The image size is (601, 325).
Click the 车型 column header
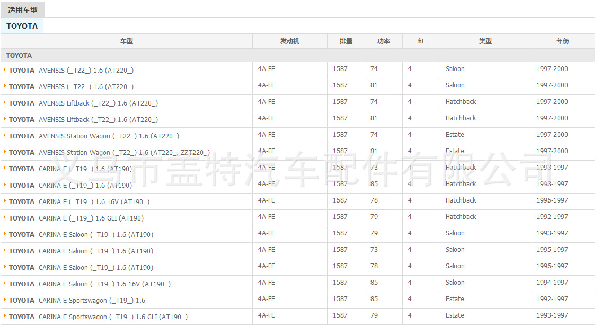(x=127, y=41)
